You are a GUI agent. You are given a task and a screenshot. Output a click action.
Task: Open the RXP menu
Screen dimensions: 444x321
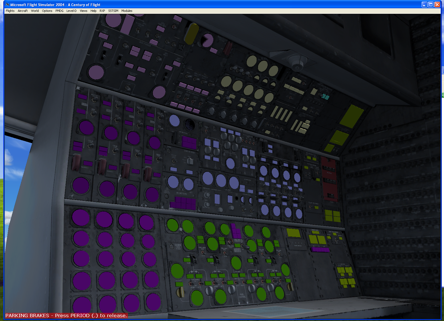tap(102, 11)
